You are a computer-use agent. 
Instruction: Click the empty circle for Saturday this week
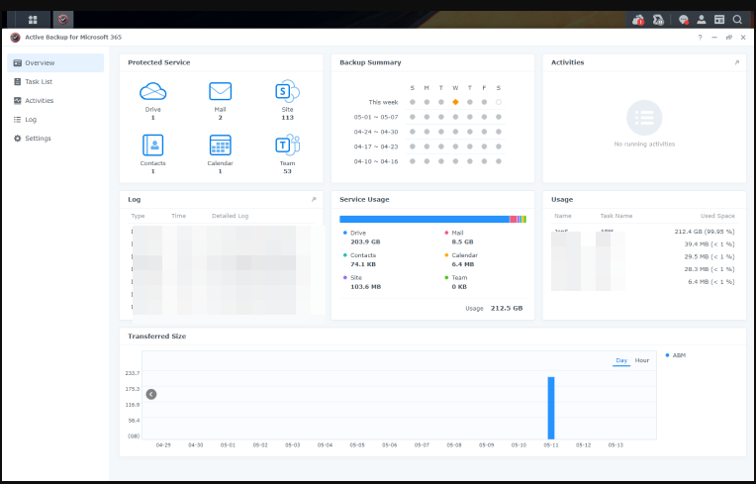point(499,102)
